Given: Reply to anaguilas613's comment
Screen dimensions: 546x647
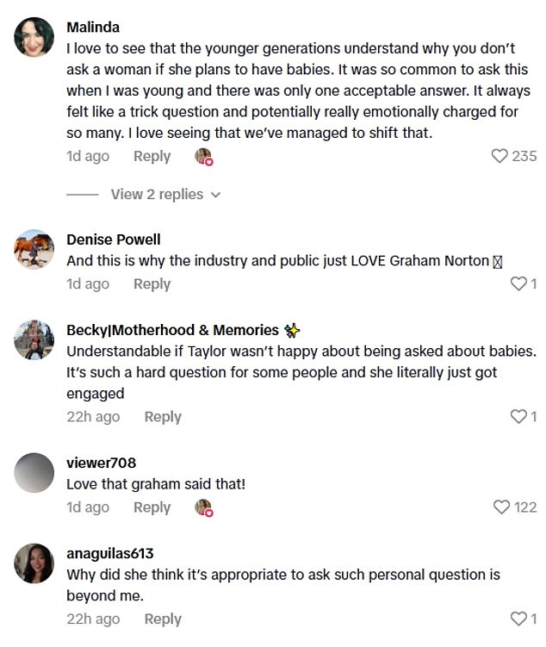Looking at the screenshot, I should point(163,619).
